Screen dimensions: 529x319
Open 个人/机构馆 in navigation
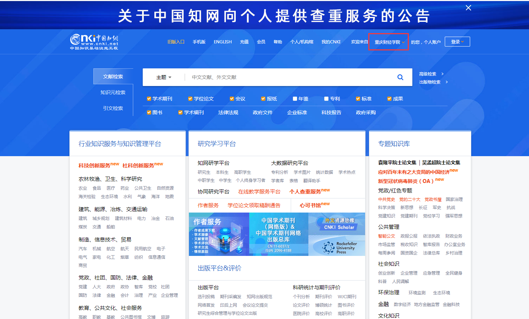click(302, 42)
